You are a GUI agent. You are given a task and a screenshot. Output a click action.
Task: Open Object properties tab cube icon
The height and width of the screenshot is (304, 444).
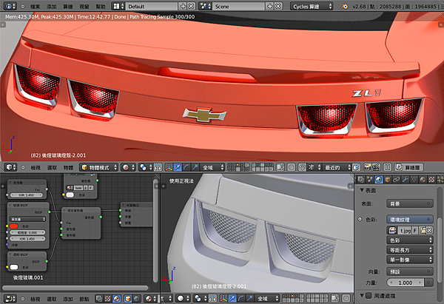(x=387, y=180)
